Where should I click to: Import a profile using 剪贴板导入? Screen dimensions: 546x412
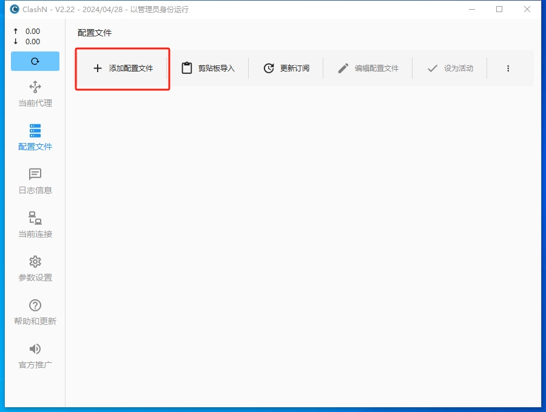[x=209, y=68]
